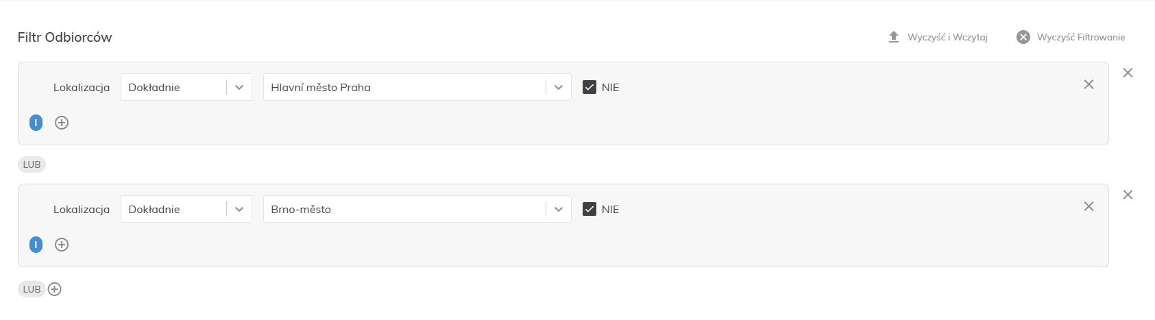Remove the Hlavní město Praha condition row
The width and height of the screenshot is (1155, 320).
pos(1089,84)
